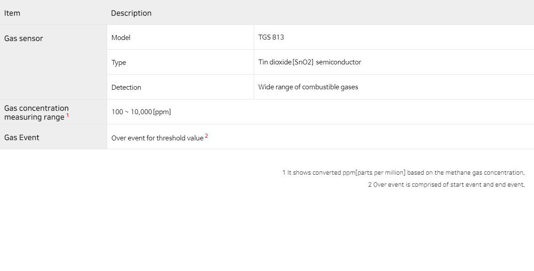The image size is (534, 271).
Task: Click the Gas concentration measuring range label
Action: [36, 113]
